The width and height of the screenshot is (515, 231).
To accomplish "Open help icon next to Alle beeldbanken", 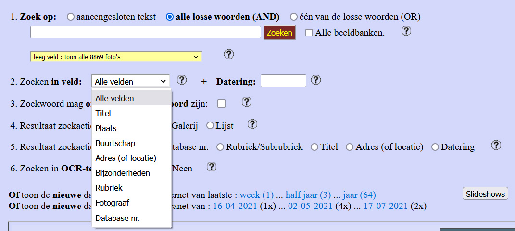I will (x=406, y=31).
